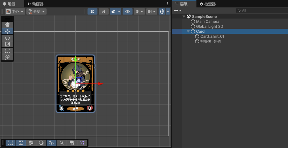The width and height of the screenshot is (288, 148).
Task: Open scene effects options dropdown arrow
Action: (119, 11)
